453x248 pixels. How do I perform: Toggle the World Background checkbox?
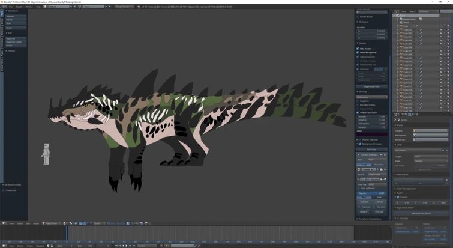(x=358, y=53)
